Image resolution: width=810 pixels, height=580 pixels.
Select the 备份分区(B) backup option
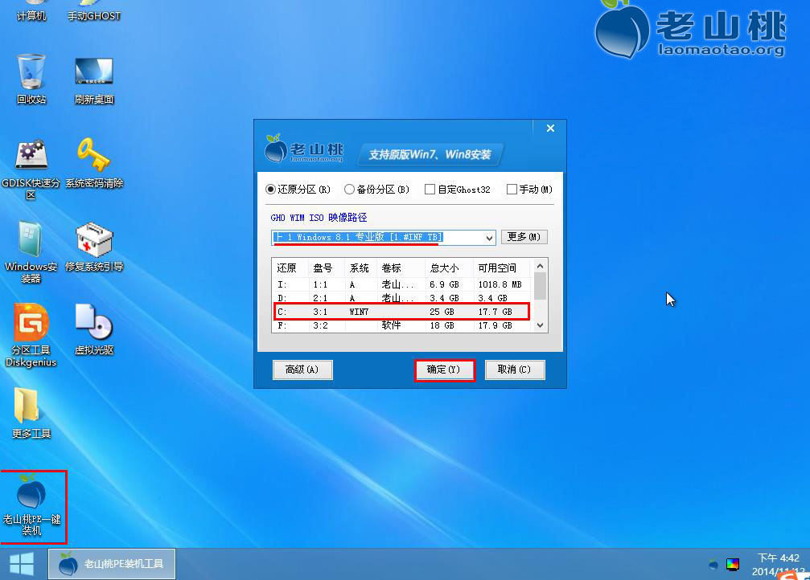point(347,189)
